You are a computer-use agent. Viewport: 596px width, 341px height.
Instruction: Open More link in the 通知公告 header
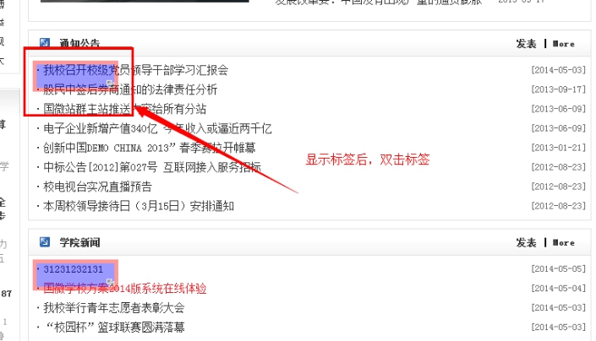pos(564,44)
